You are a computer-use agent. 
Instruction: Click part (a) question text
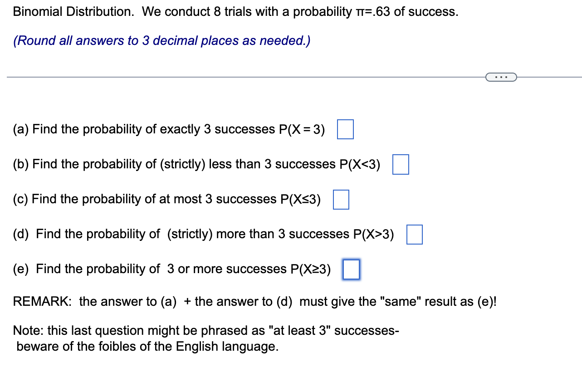tap(168, 129)
